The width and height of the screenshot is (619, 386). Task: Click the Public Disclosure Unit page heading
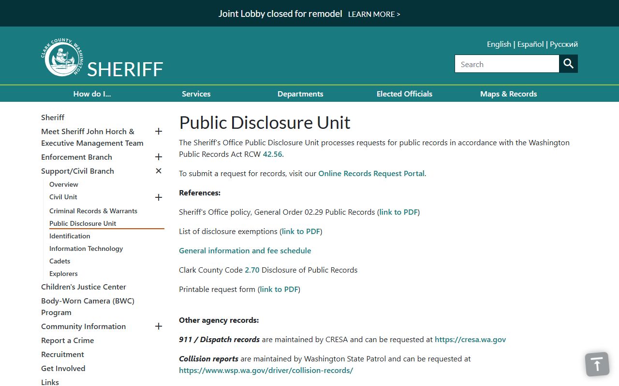[265, 123]
